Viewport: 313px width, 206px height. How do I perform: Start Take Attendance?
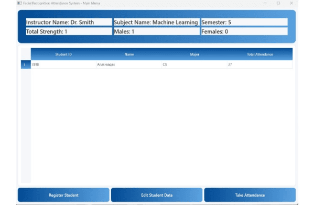click(x=250, y=195)
